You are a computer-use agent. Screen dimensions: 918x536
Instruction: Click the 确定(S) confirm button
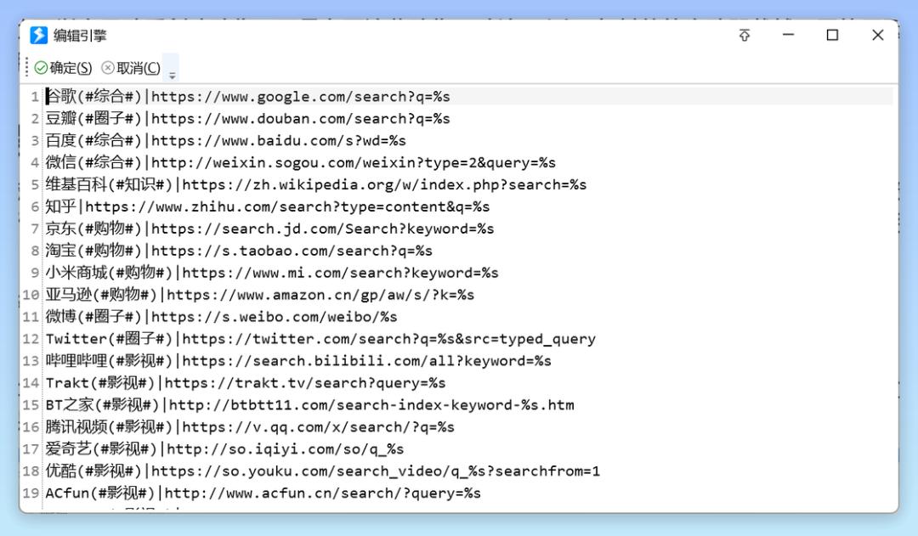coord(63,68)
